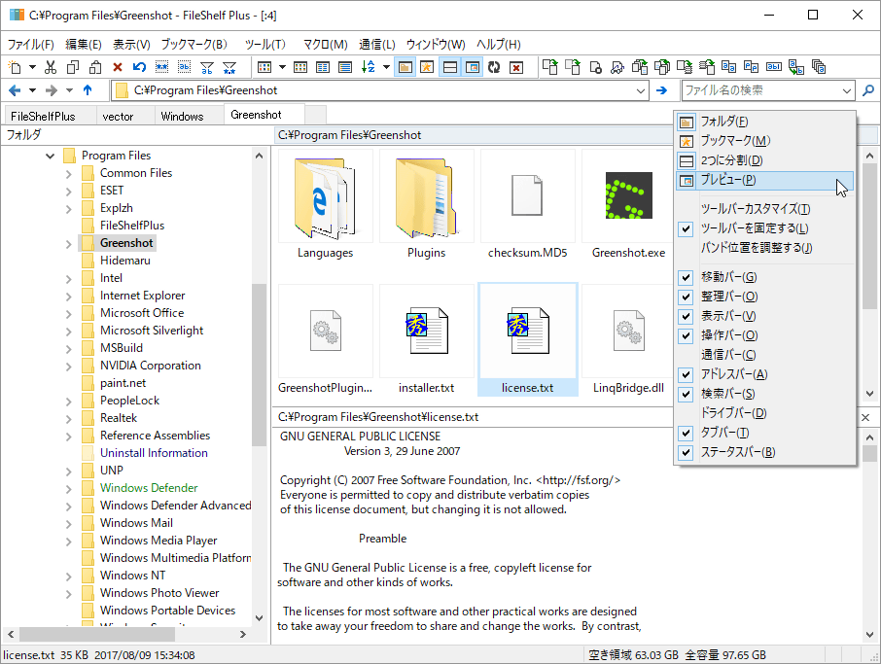Expand the Common Files folder node
The image size is (881, 664).
tap(68, 174)
